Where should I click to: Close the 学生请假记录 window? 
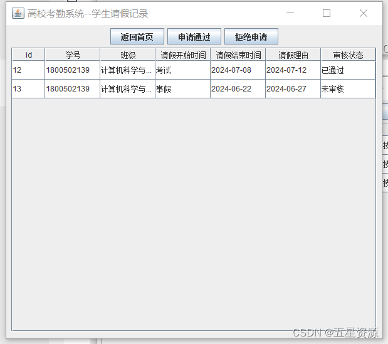(364, 13)
